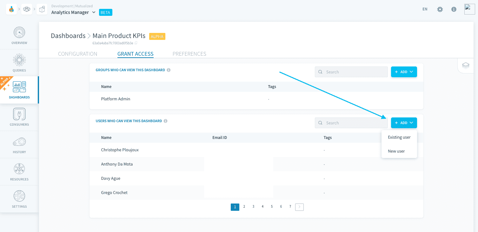Go to page 1 of users
This screenshot has width=478, height=232.
(x=235, y=207)
